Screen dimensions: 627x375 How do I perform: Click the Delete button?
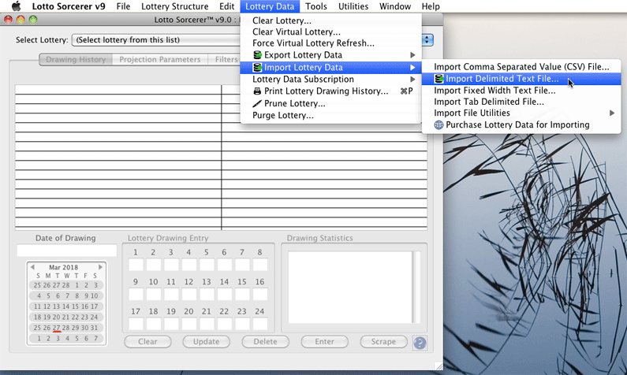[x=265, y=341]
